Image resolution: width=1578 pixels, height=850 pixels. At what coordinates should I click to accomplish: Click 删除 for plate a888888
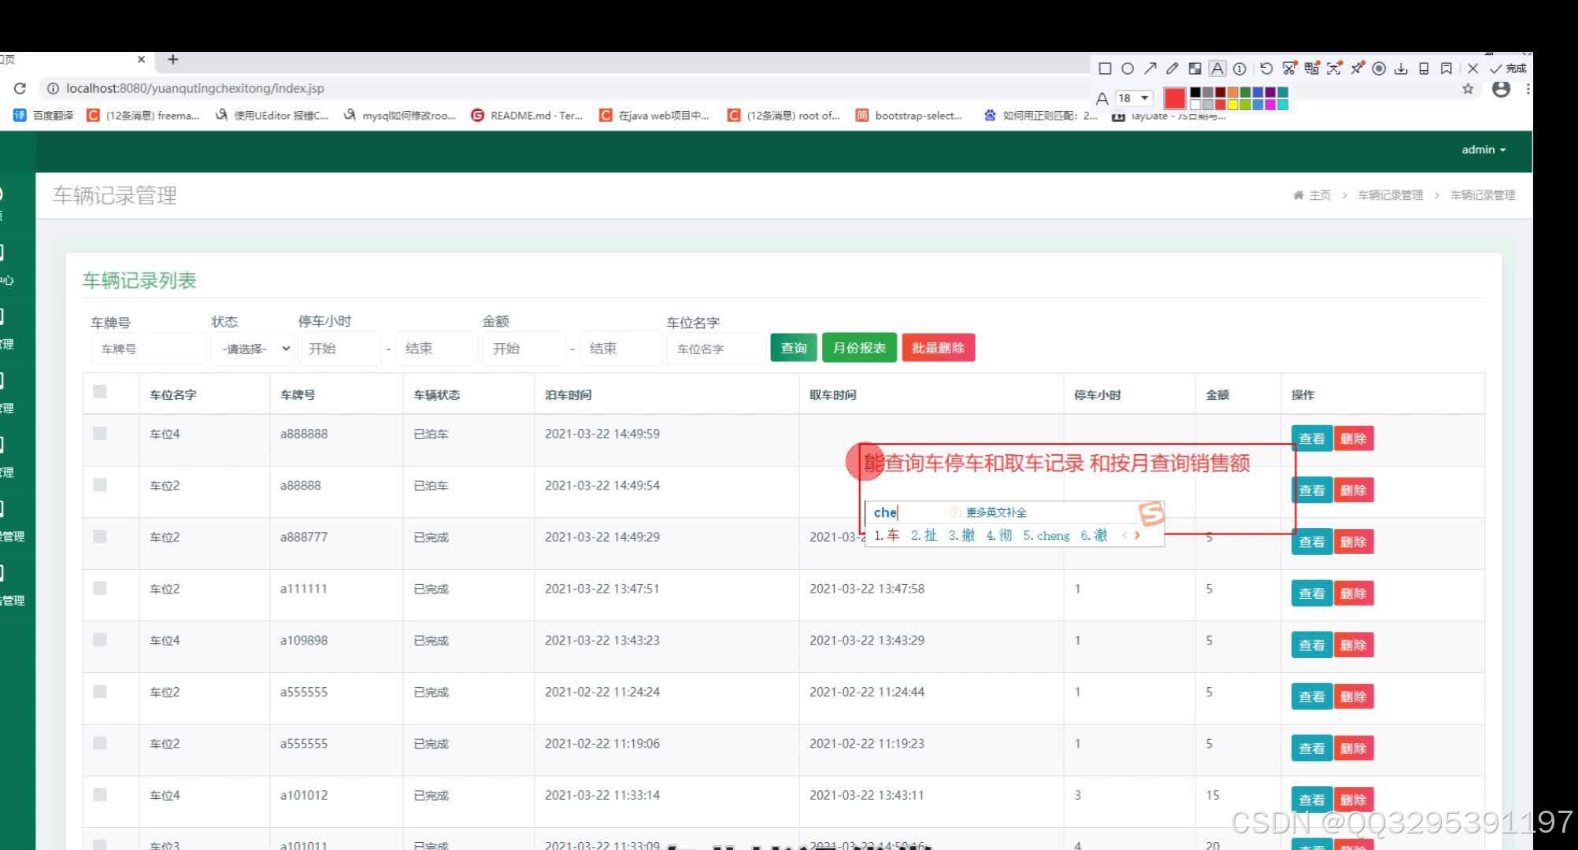1354,438
